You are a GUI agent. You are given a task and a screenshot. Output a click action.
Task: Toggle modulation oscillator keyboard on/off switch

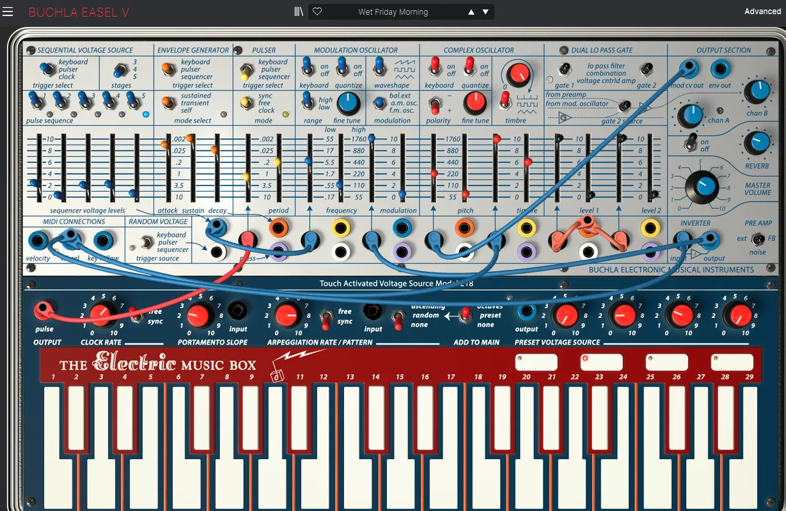pos(308,66)
